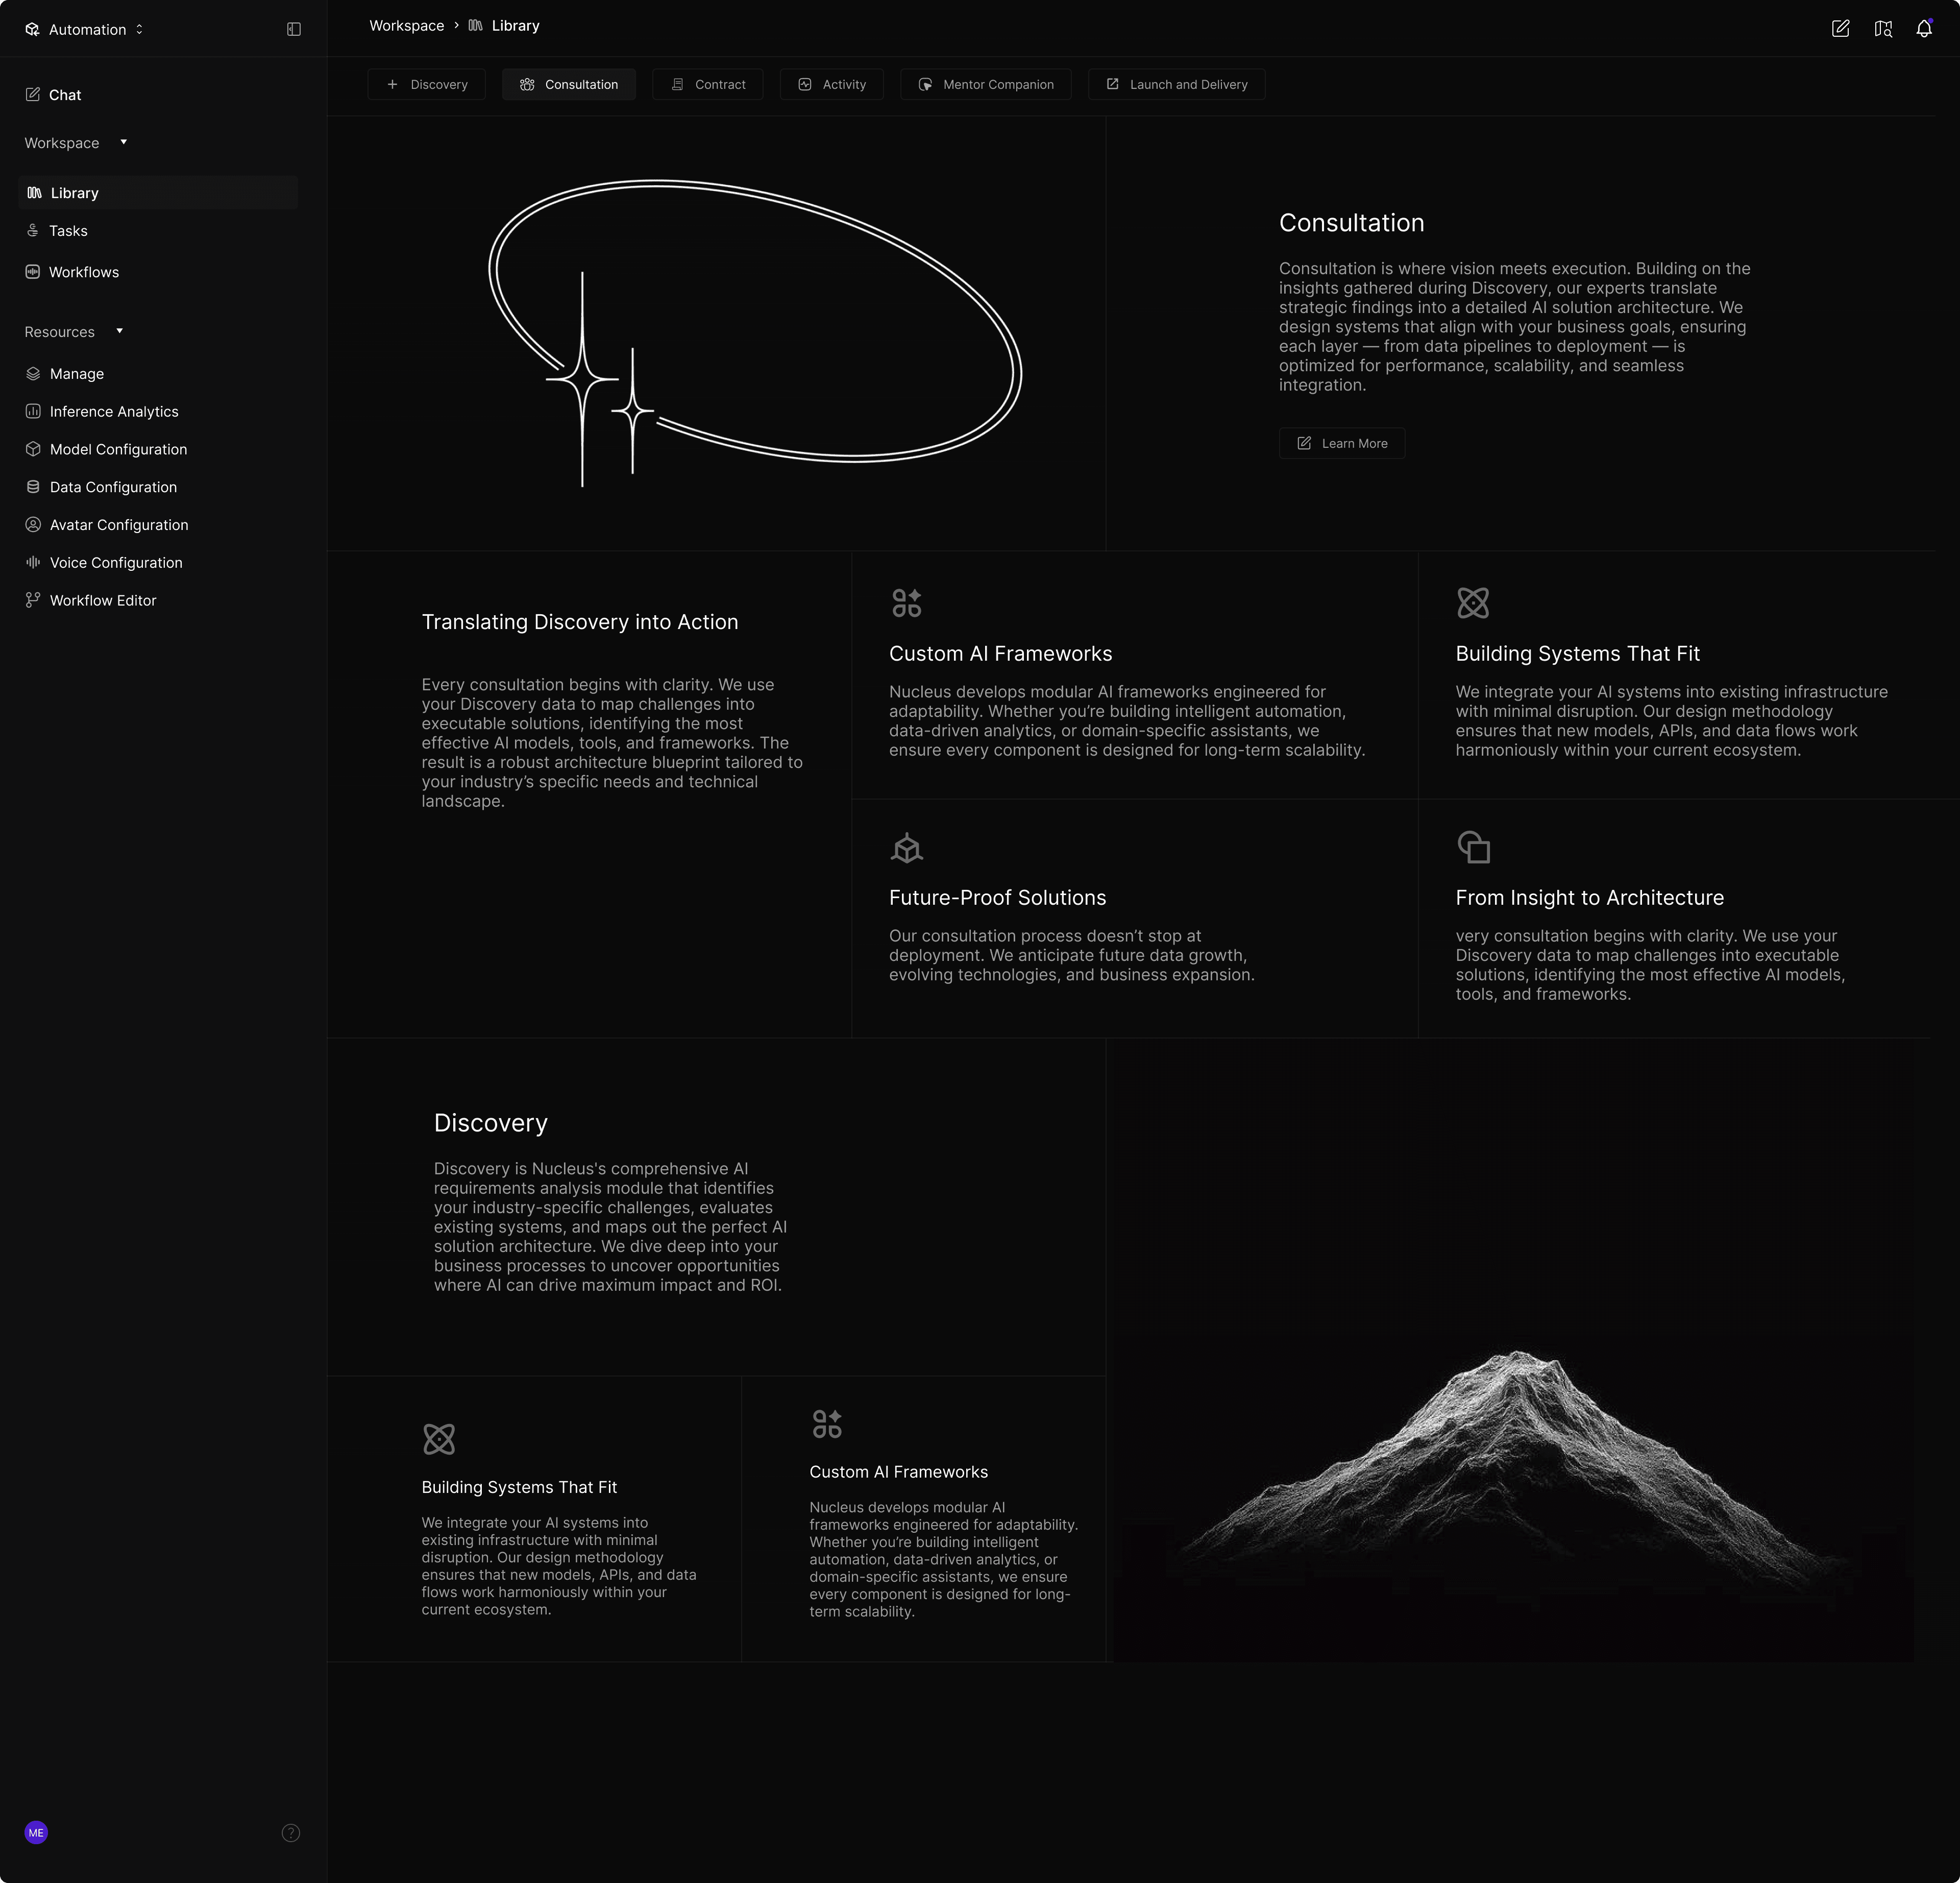Screen dimensions: 1960x1883
Task: Toggle the sidebar collapse icon
Action: (294, 29)
